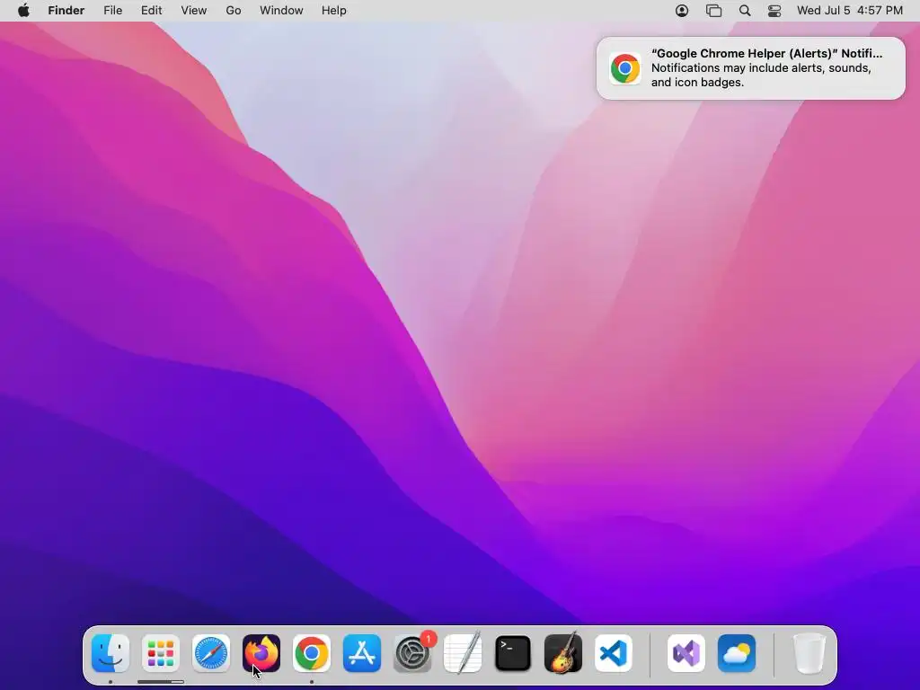This screenshot has height=690, width=920.
Task: Open the Edit menu
Action: click(x=151, y=11)
